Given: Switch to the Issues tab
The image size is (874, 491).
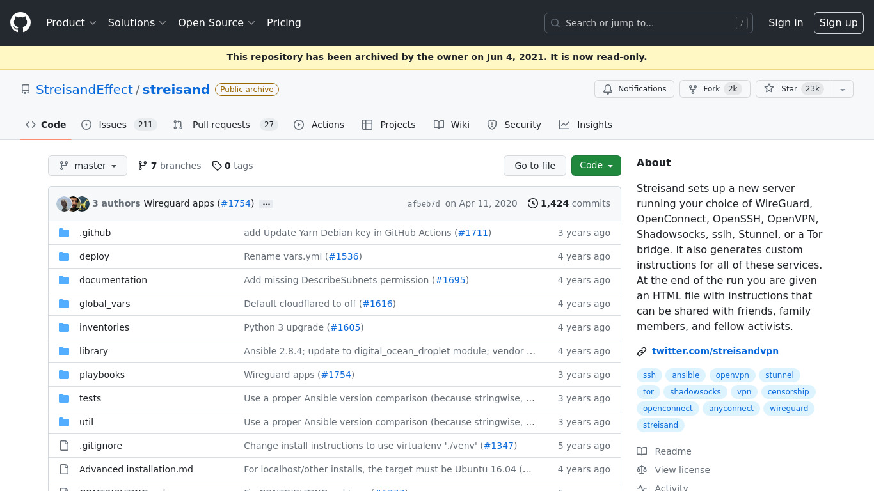Looking at the screenshot, I should pyautogui.click(x=119, y=125).
